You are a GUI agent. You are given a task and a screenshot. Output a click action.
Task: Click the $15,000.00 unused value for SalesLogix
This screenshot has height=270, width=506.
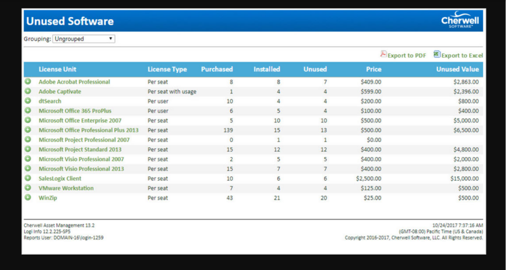click(x=464, y=178)
